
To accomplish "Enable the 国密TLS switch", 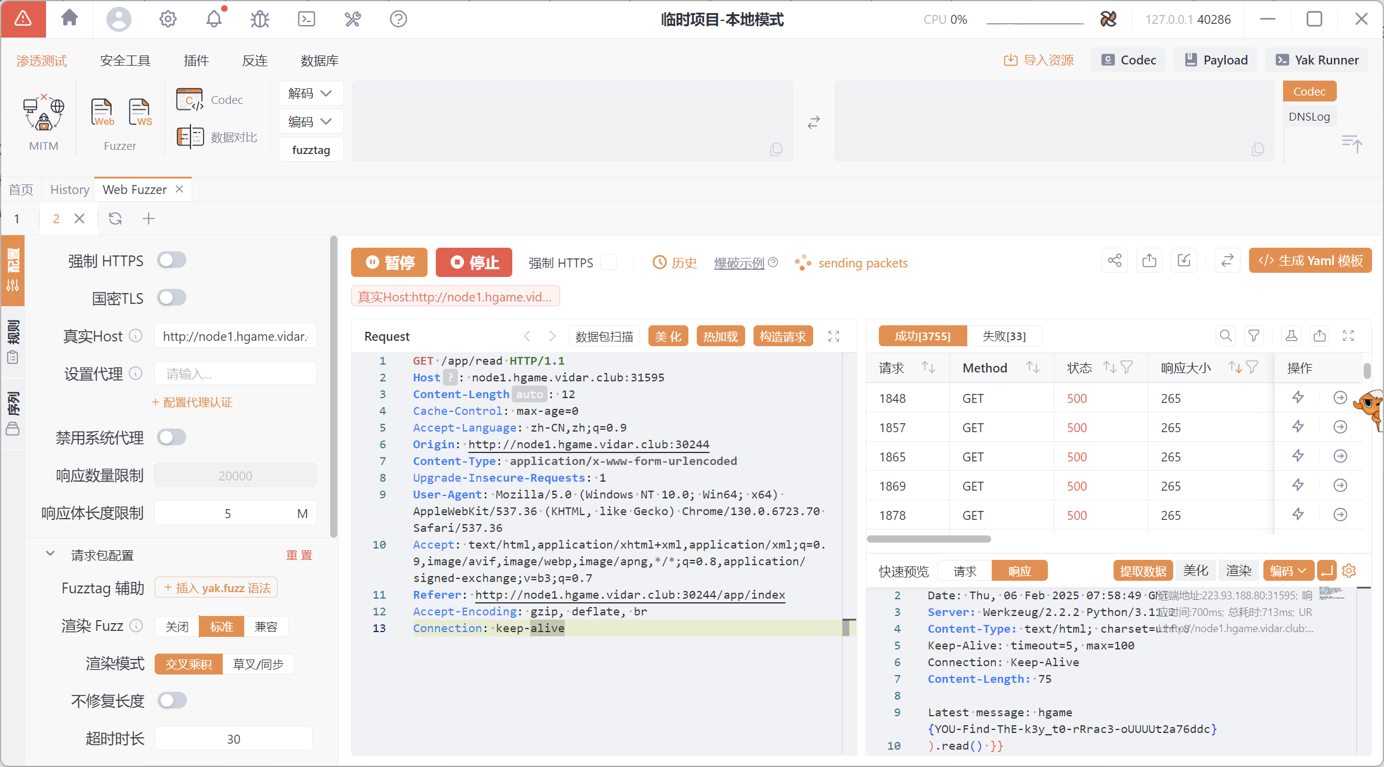I will coord(171,297).
